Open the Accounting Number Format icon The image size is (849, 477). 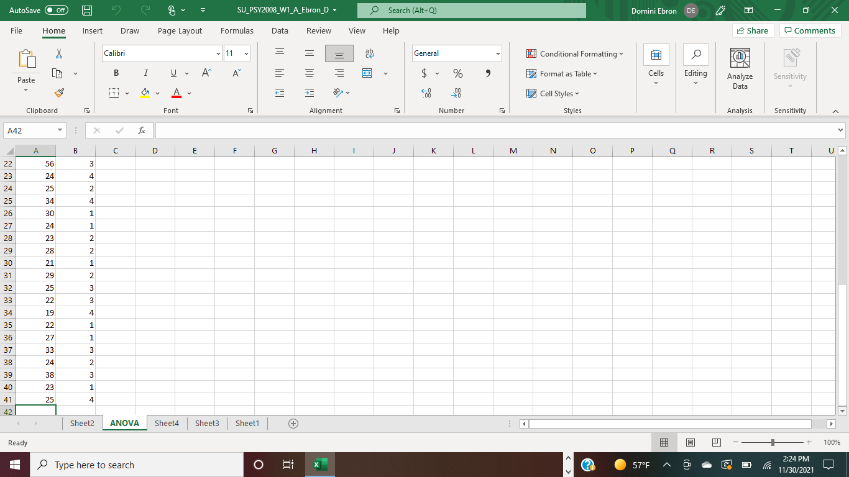(423, 73)
